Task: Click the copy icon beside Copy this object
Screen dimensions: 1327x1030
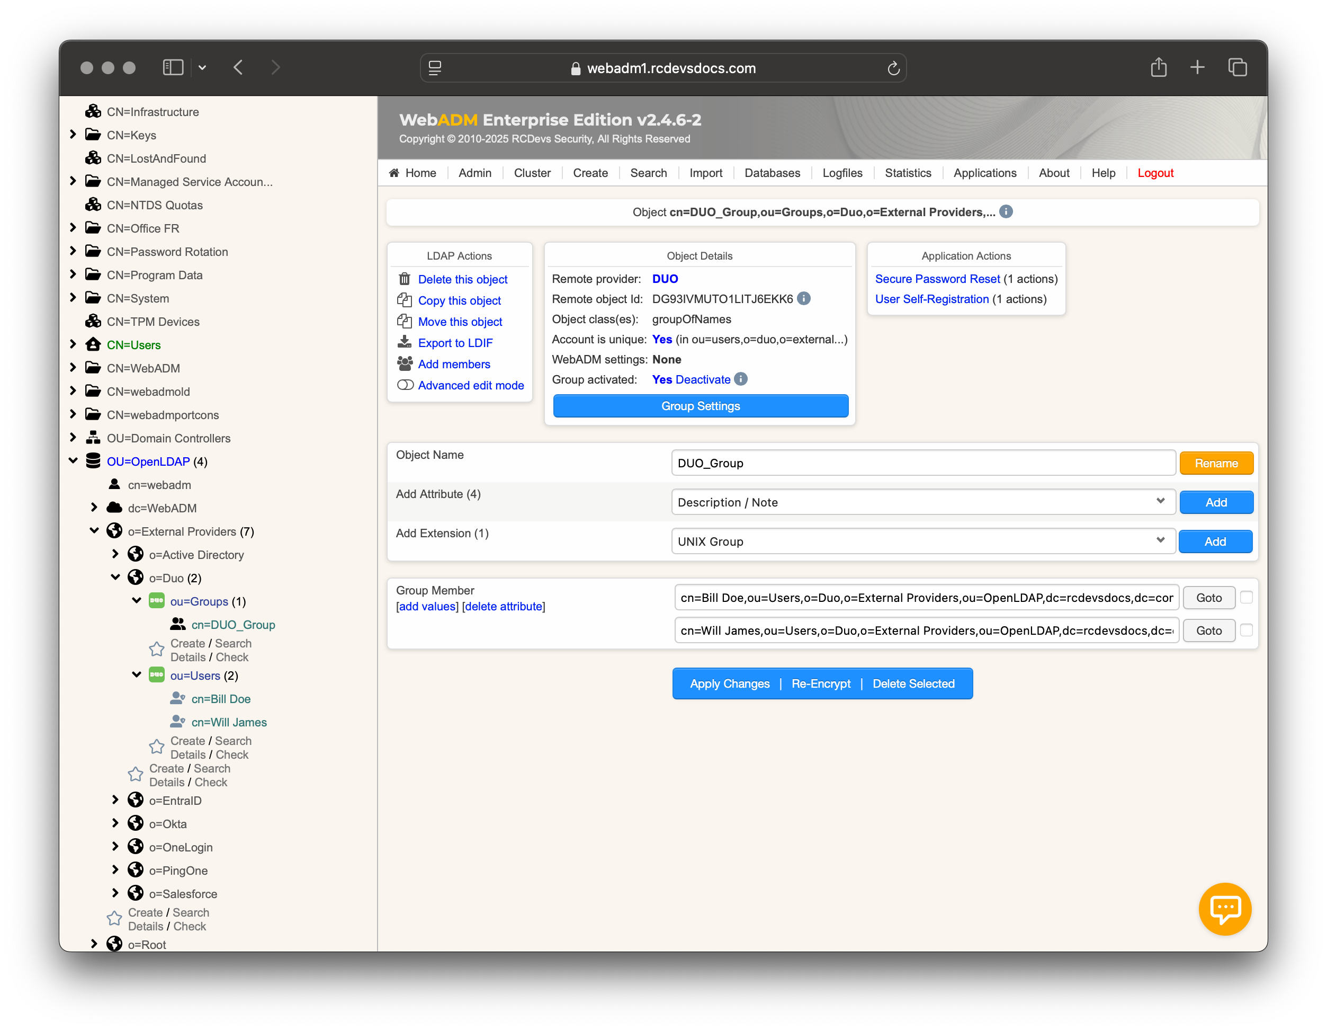Action: (x=405, y=300)
